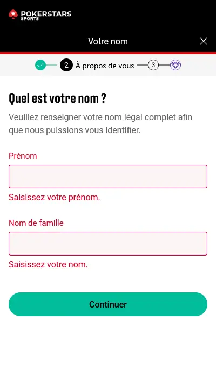Click the Saisissez votre nom error message
Viewport: 216px width, 379px height.
coord(48,265)
